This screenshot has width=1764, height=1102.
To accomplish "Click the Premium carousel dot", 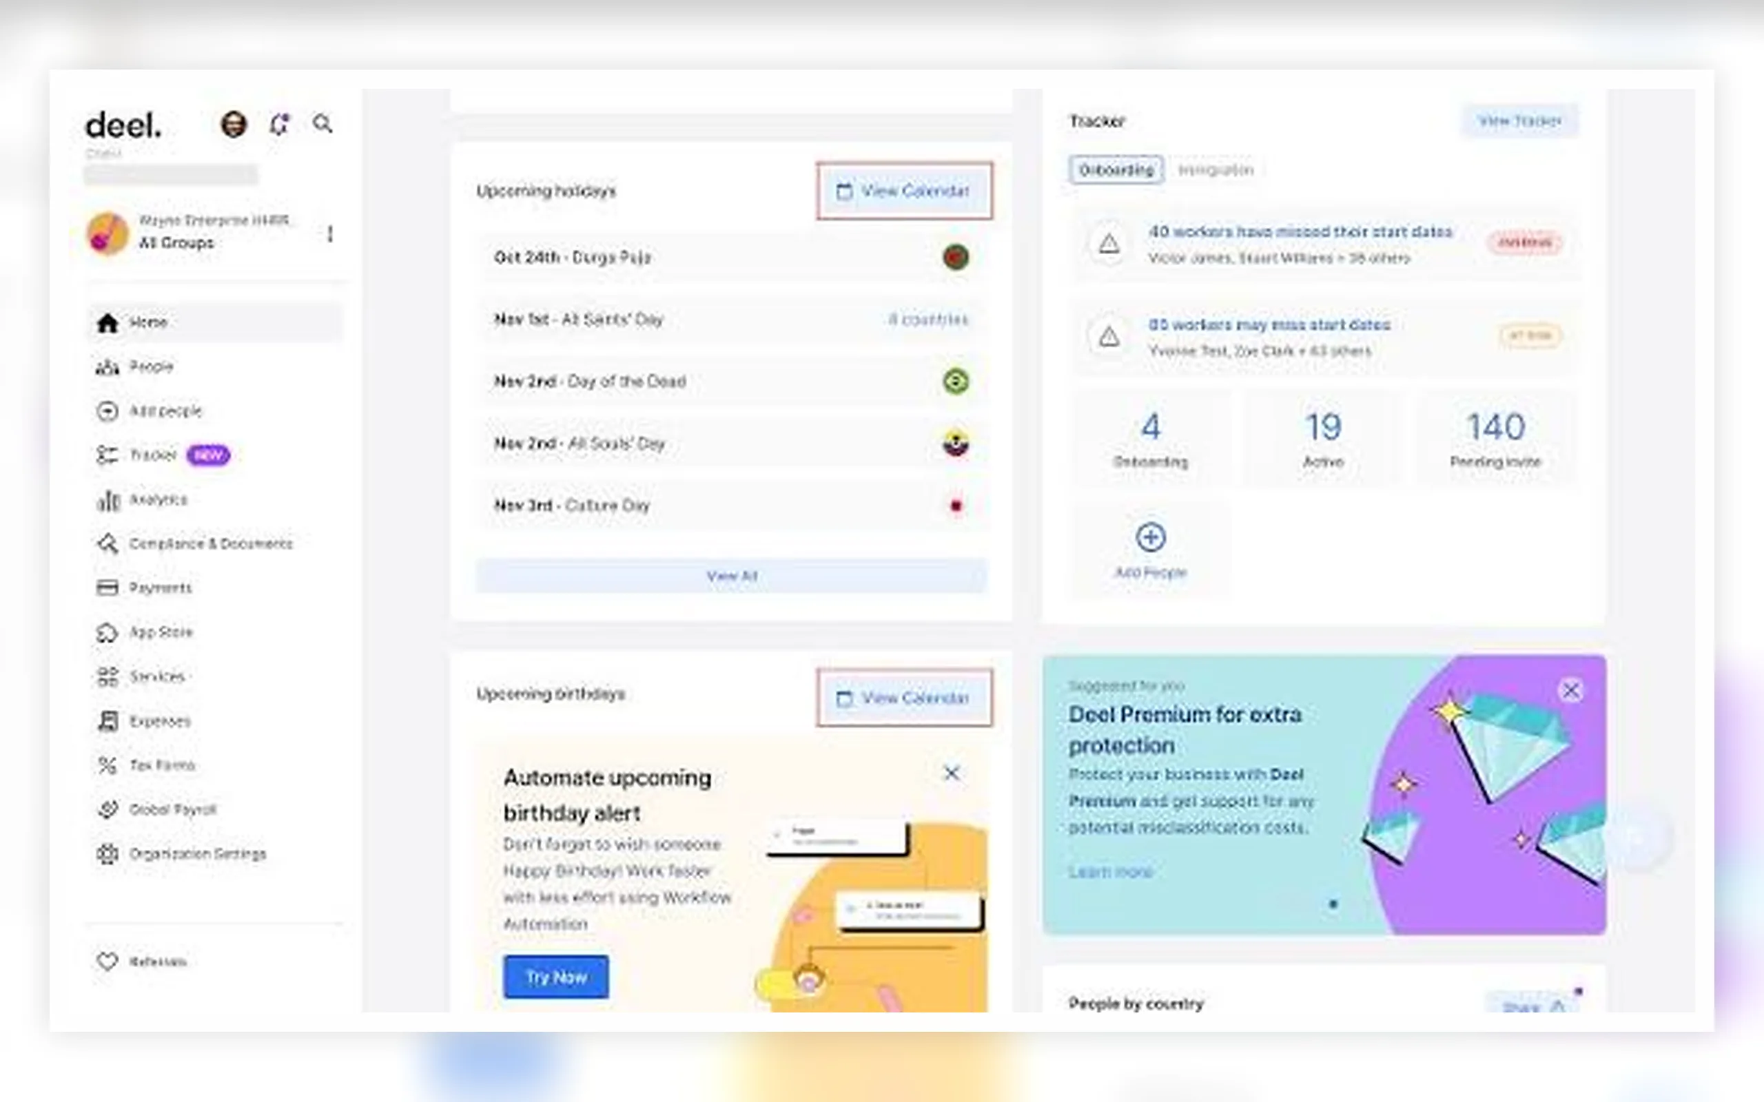I will pyautogui.click(x=1333, y=904).
